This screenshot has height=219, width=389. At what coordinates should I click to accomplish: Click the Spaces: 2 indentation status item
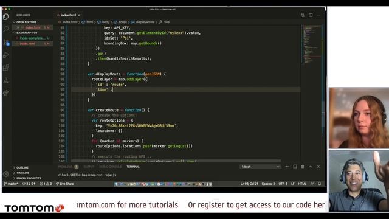pos(268,184)
